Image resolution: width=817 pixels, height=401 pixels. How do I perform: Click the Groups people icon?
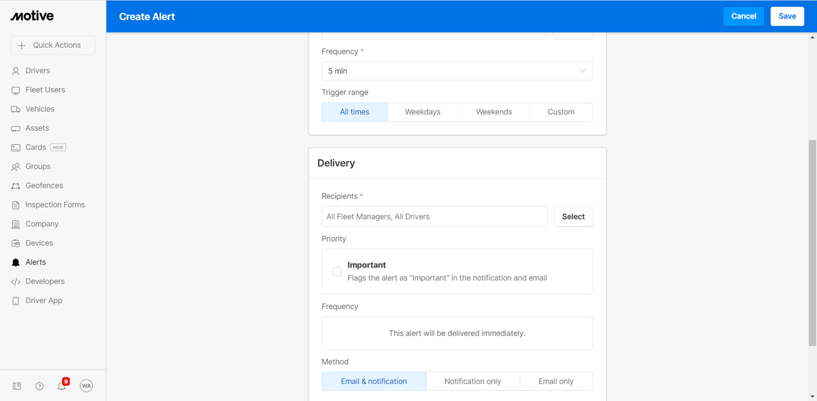pos(16,167)
